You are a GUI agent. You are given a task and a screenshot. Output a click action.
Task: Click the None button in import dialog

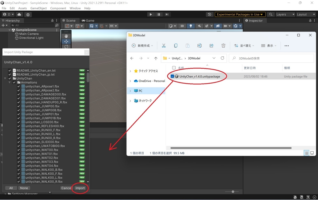pyautogui.click(x=24, y=188)
